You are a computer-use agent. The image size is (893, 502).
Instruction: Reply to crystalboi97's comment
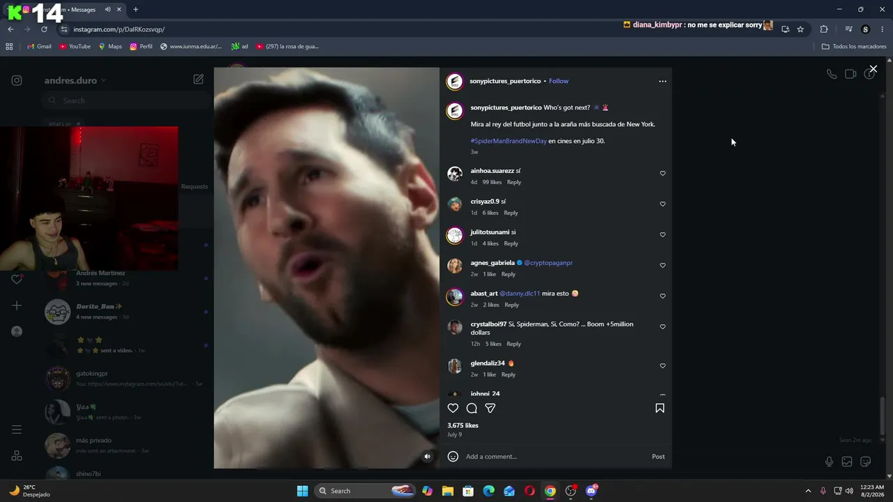point(513,344)
